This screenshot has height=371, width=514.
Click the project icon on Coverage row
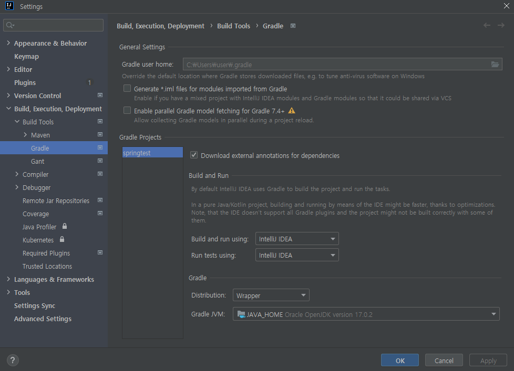[100, 213]
